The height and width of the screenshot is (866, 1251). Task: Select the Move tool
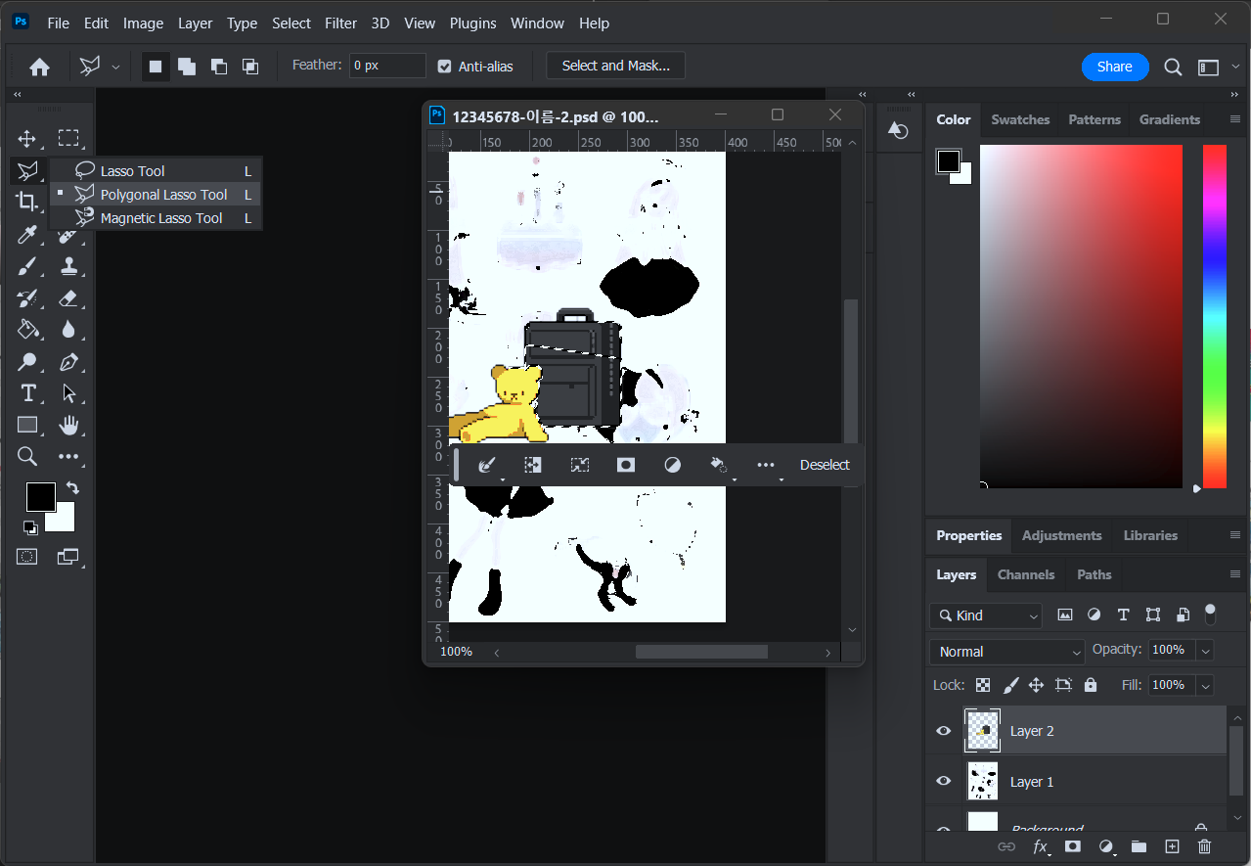tap(27, 138)
